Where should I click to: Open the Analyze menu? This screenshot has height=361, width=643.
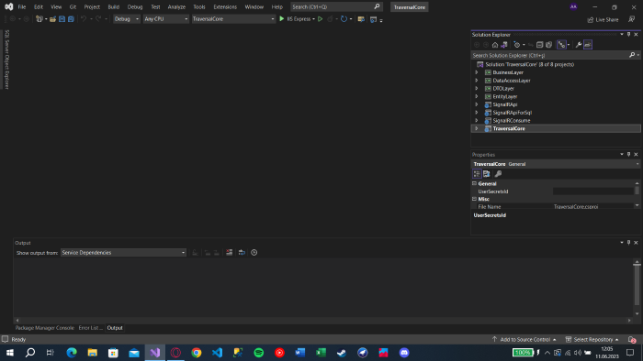tap(176, 7)
